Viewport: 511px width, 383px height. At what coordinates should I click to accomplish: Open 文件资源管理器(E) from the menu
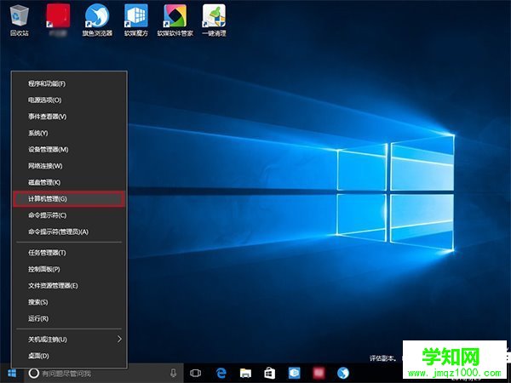(69, 286)
